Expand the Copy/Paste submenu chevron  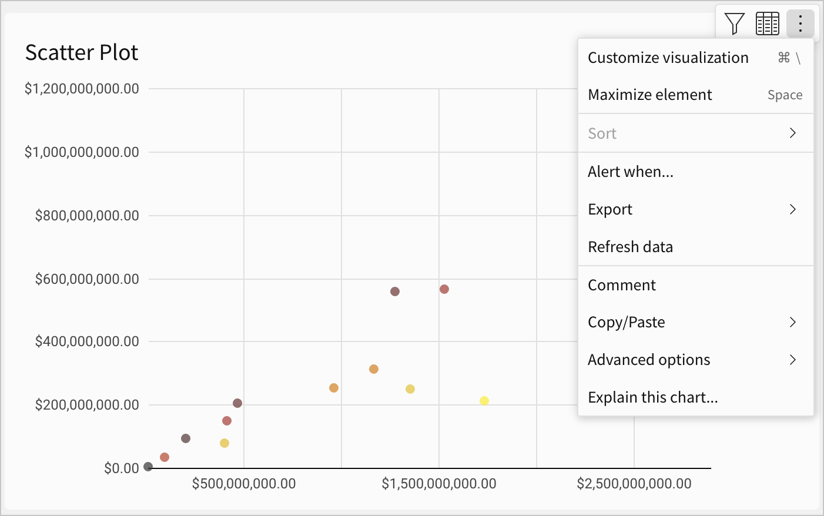coord(793,322)
